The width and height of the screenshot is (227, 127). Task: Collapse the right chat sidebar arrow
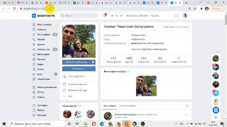(x=218, y=52)
